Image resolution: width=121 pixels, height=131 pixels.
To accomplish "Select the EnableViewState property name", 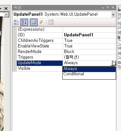I will (x=33, y=46).
